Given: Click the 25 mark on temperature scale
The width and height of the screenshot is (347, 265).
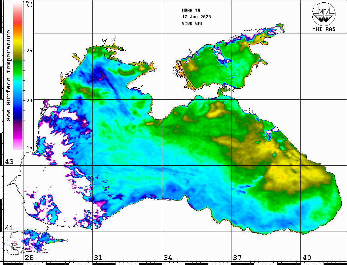Looking at the screenshot, I should tap(29, 51).
